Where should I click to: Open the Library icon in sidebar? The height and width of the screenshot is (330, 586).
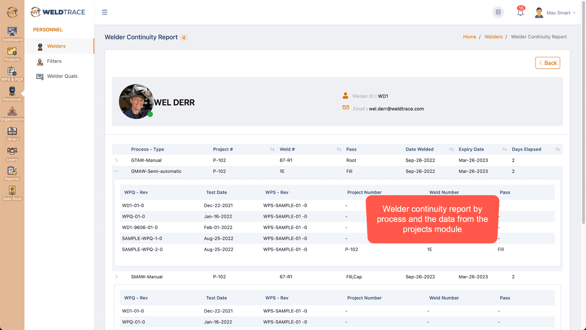(12, 133)
